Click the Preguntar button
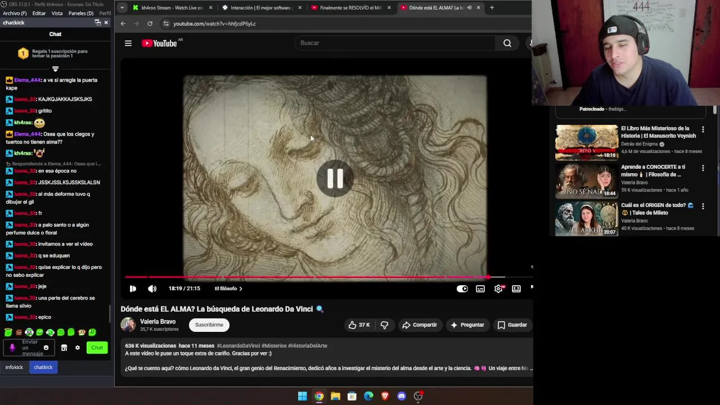The image size is (720, 405). (467, 325)
